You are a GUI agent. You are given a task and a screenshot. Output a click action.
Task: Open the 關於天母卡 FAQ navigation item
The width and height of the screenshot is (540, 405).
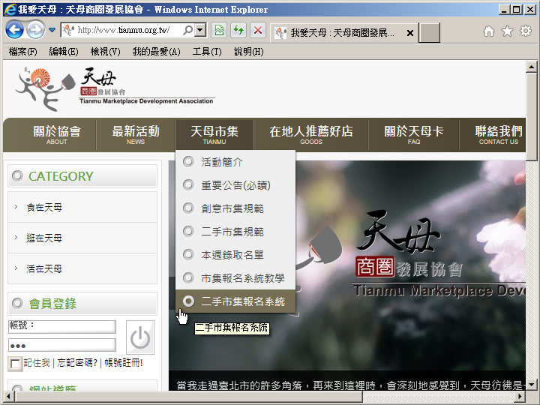tap(414, 135)
